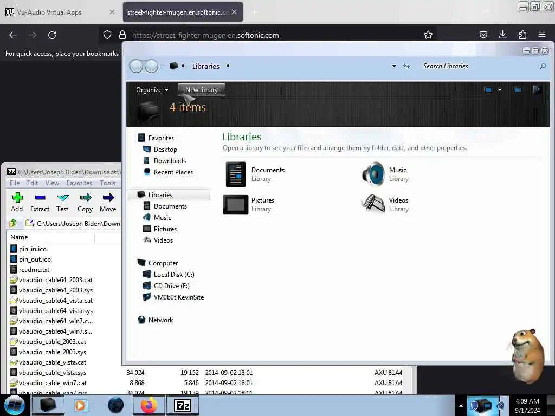Close the street-fighter-mugen softonic tab
Screen dimensions: 555x416
click(234, 12)
